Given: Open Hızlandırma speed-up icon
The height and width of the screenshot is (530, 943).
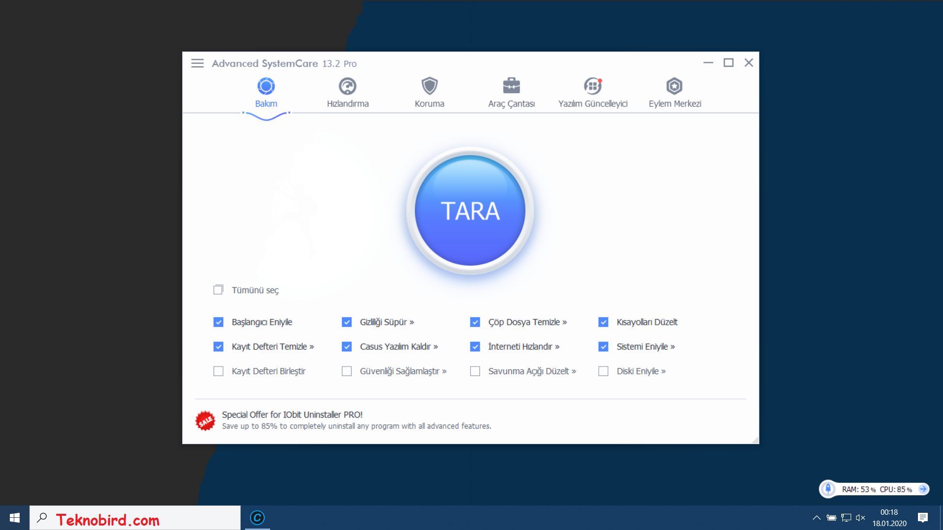Looking at the screenshot, I should [x=348, y=86].
